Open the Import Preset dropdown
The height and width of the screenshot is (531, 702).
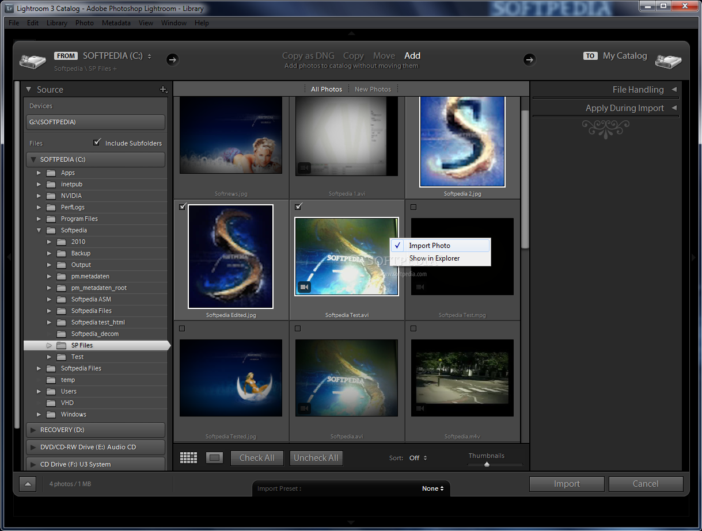pyautogui.click(x=433, y=488)
